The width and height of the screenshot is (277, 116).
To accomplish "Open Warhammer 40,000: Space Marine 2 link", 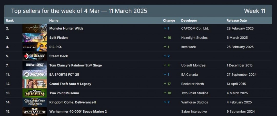I will [x=78, y=111].
